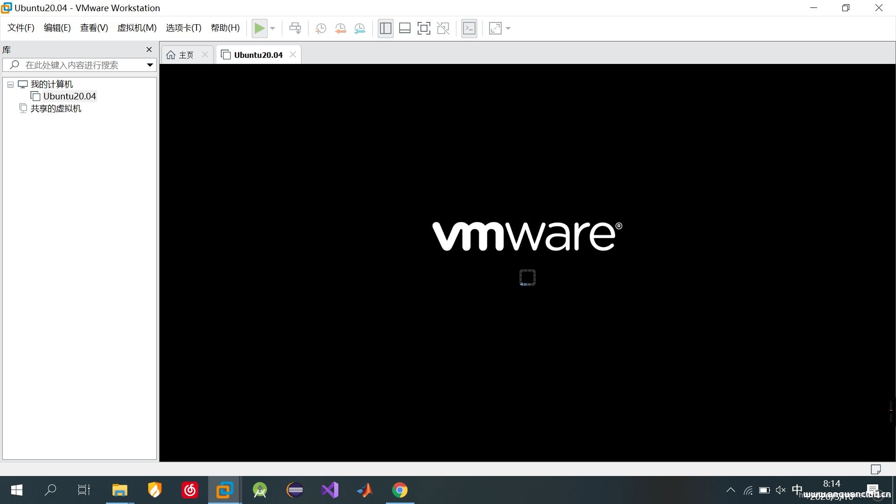The height and width of the screenshot is (504, 896).
Task: Open the snapshot manager
Action: pyautogui.click(x=360, y=28)
